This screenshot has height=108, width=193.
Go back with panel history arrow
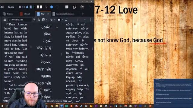78,19
